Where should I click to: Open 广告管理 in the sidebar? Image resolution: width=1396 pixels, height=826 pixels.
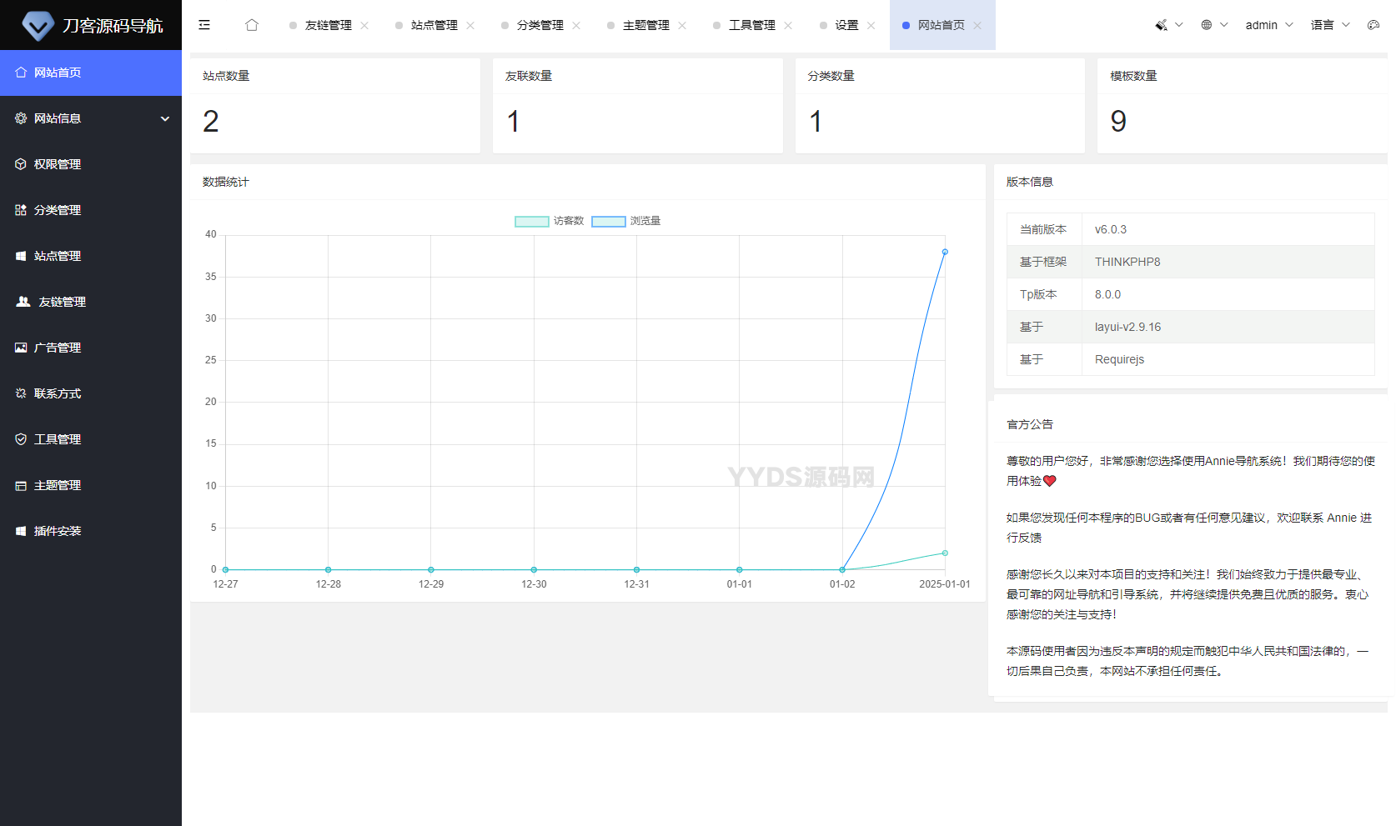click(57, 348)
